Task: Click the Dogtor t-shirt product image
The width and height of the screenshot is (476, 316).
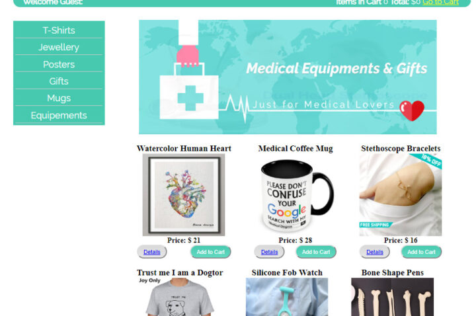Action: click(178, 297)
